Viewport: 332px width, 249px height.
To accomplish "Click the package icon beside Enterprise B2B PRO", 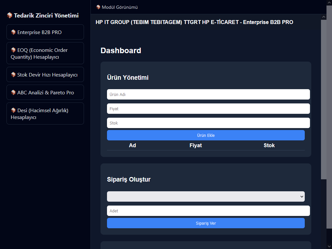I will [x=13, y=32].
